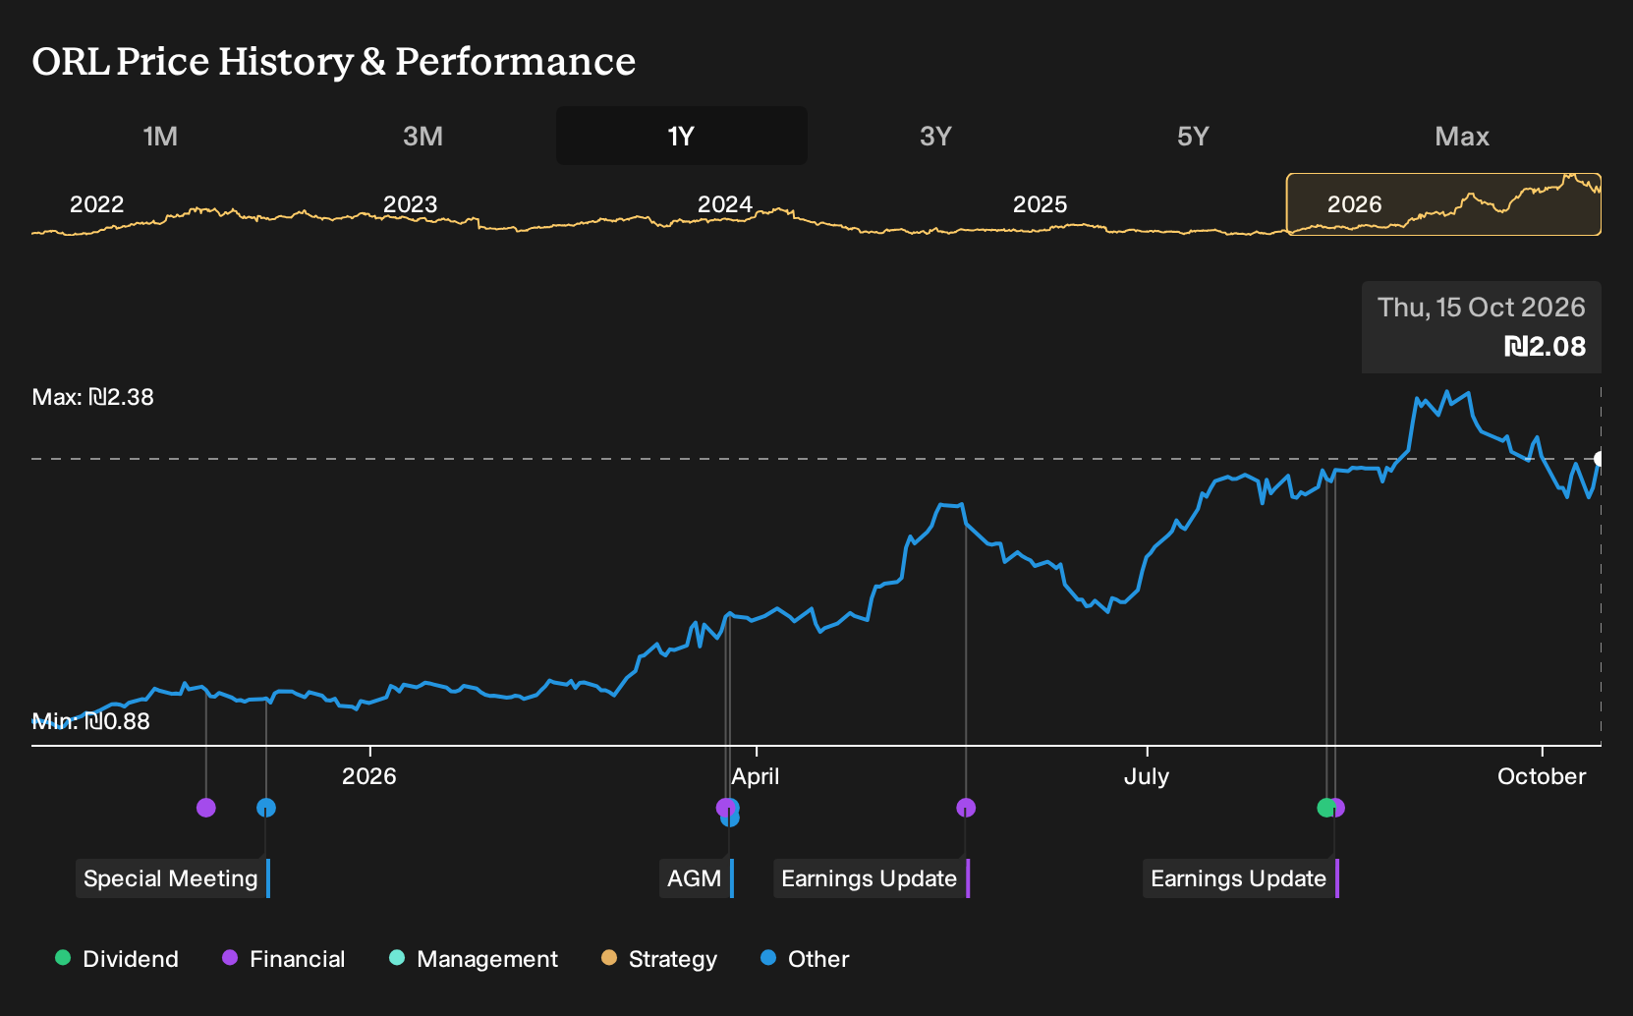Click the July axis label

(x=1147, y=776)
